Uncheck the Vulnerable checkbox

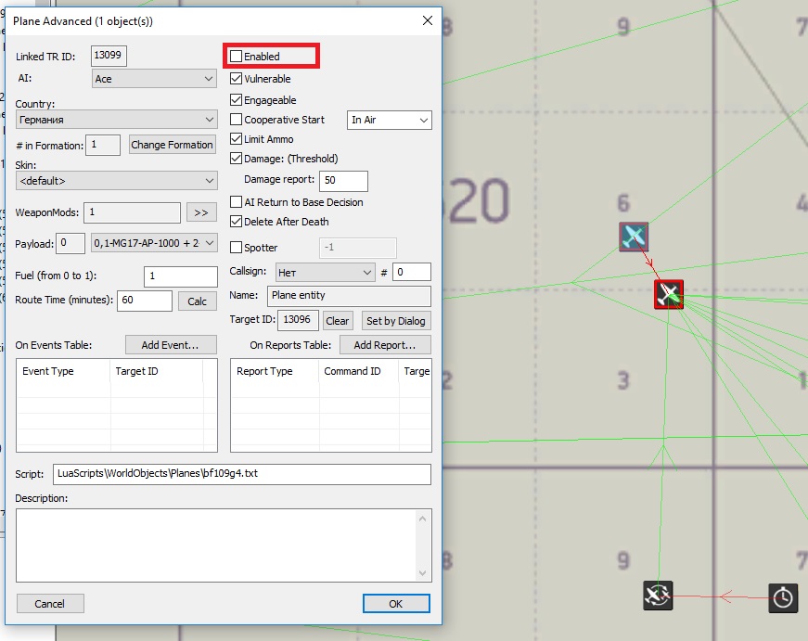236,78
